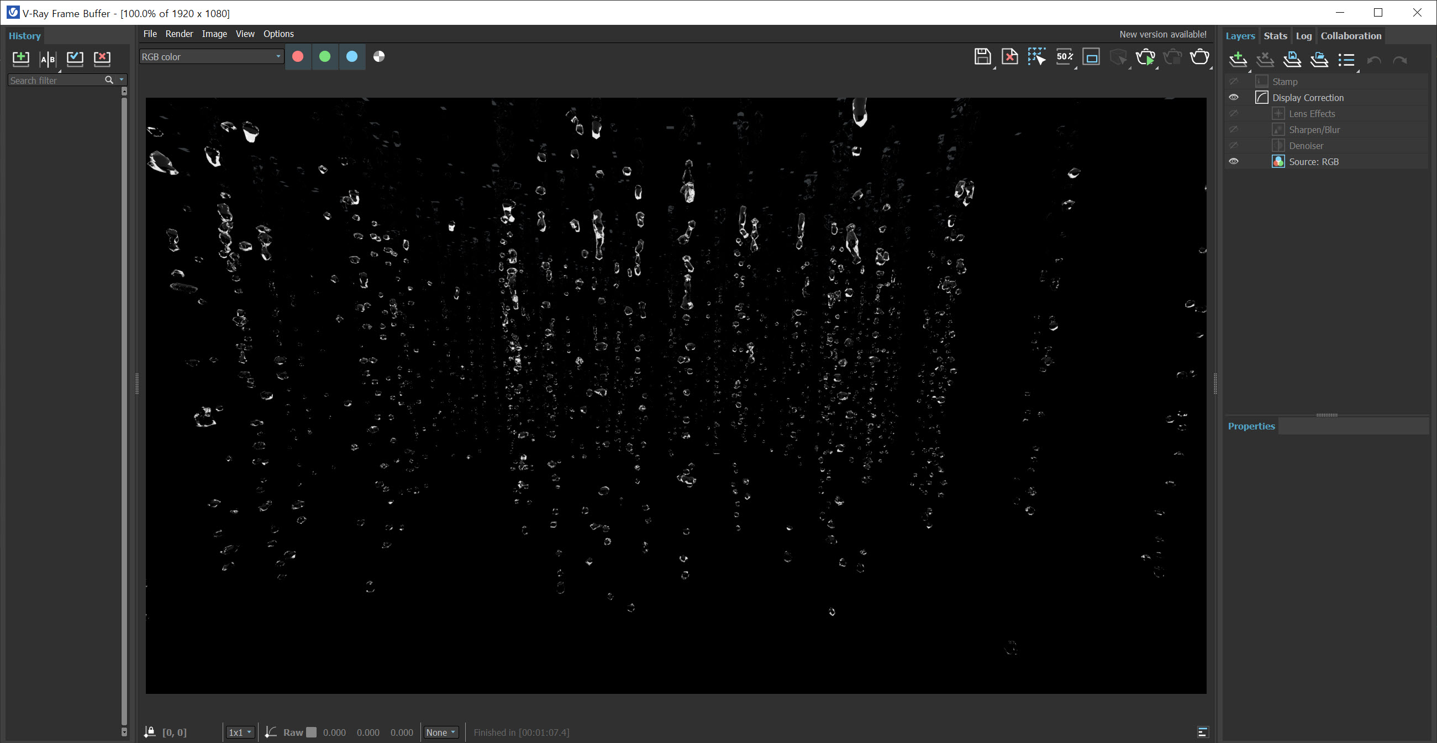The image size is (1437, 743).
Task: Click the New version available! link
Action: pyautogui.click(x=1162, y=35)
